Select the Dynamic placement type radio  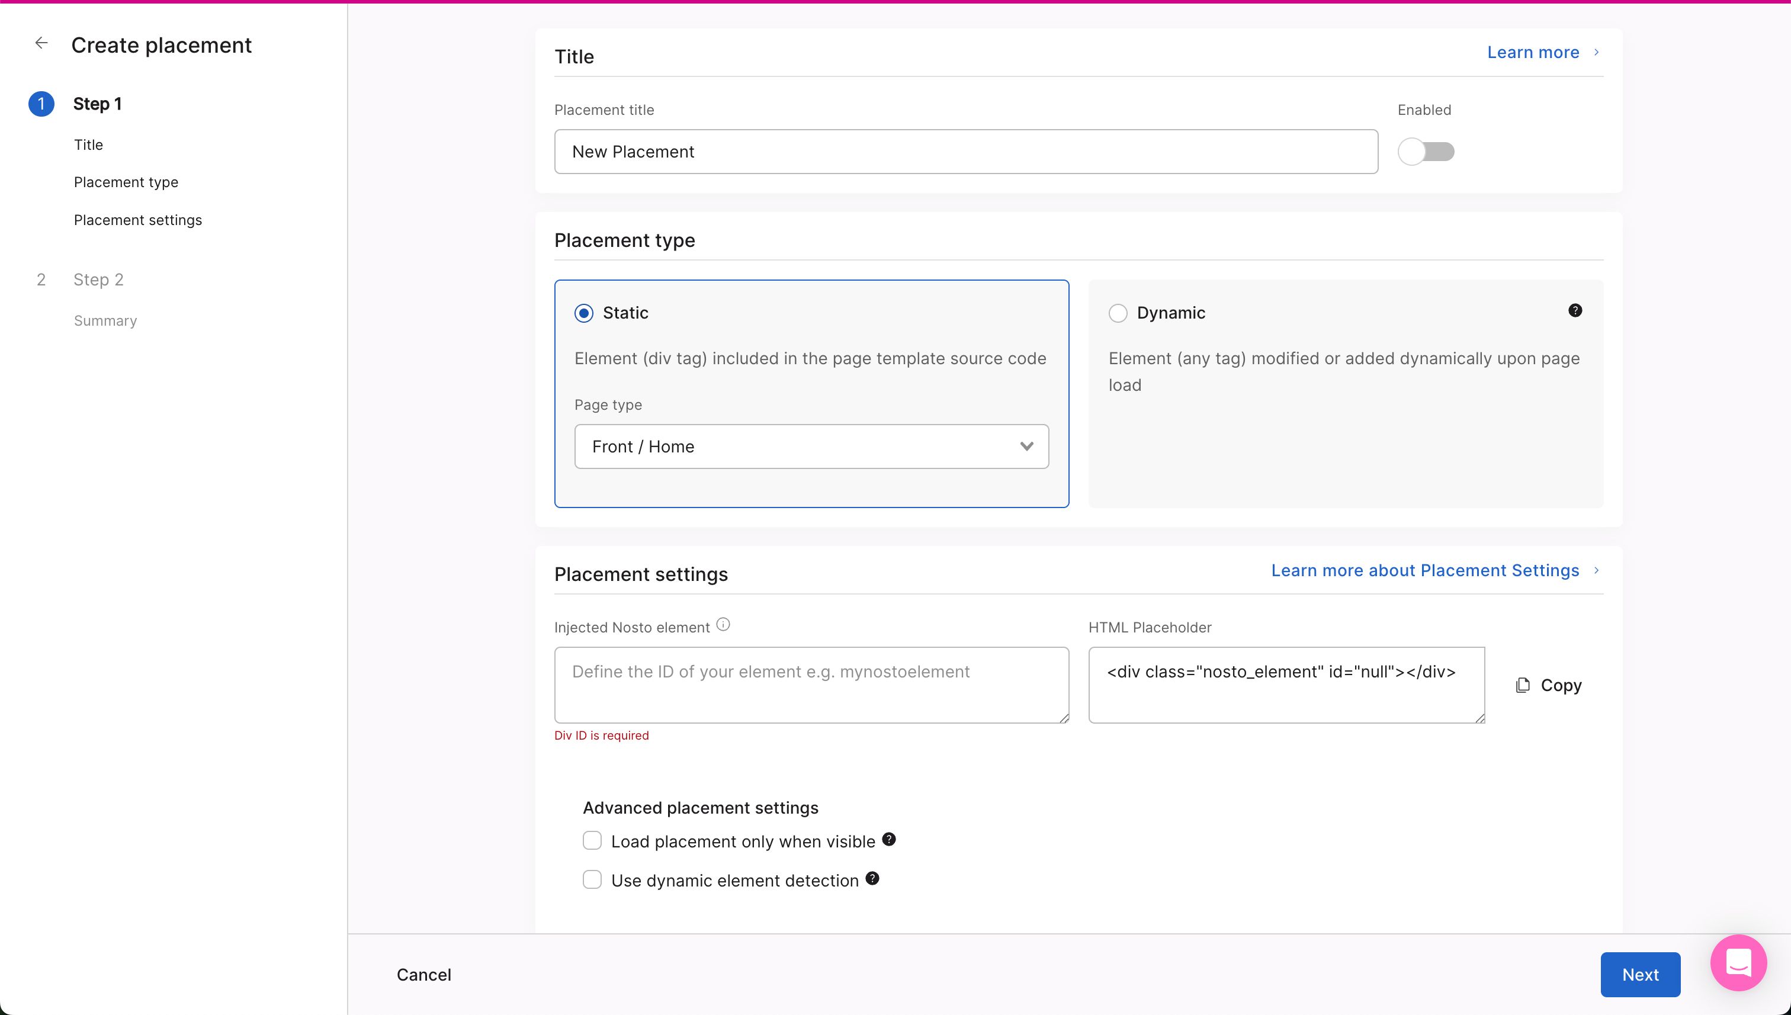click(1118, 313)
